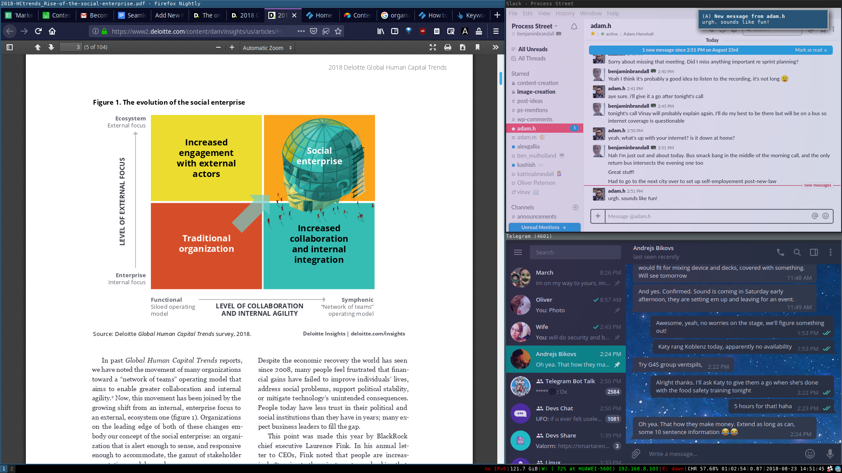Reload the page in Firefox
Screen dimensions: 842x473
38,31
